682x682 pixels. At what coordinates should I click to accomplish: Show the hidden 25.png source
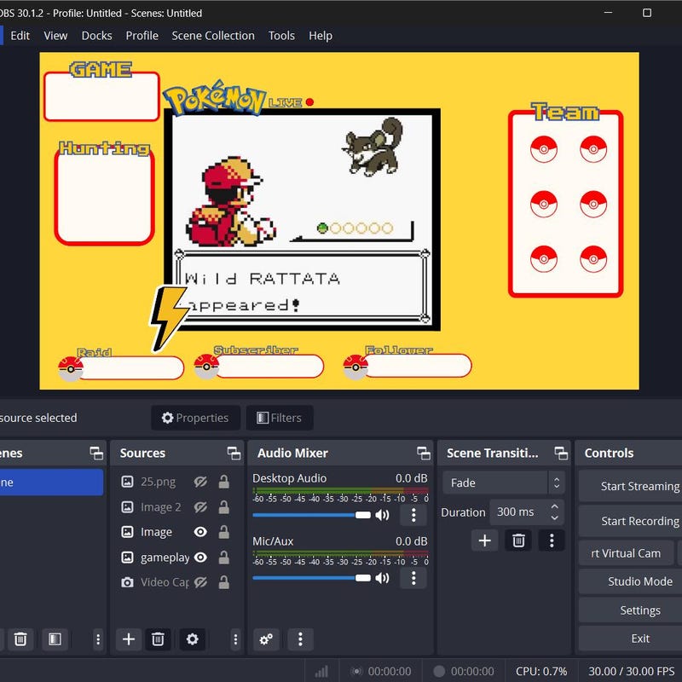[x=199, y=481]
